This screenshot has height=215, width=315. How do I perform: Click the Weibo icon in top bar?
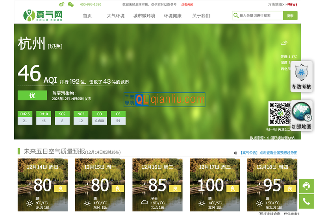tap(61, 4)
